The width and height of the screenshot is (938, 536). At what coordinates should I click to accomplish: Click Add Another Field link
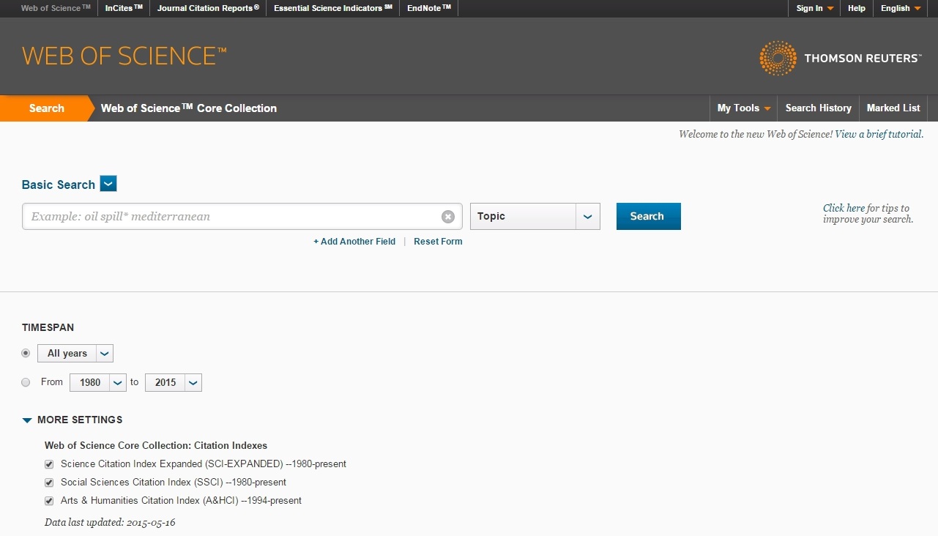point(354,241)
